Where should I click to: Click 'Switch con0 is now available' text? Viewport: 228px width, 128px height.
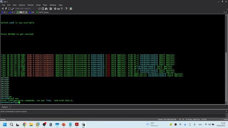point(17,23)
